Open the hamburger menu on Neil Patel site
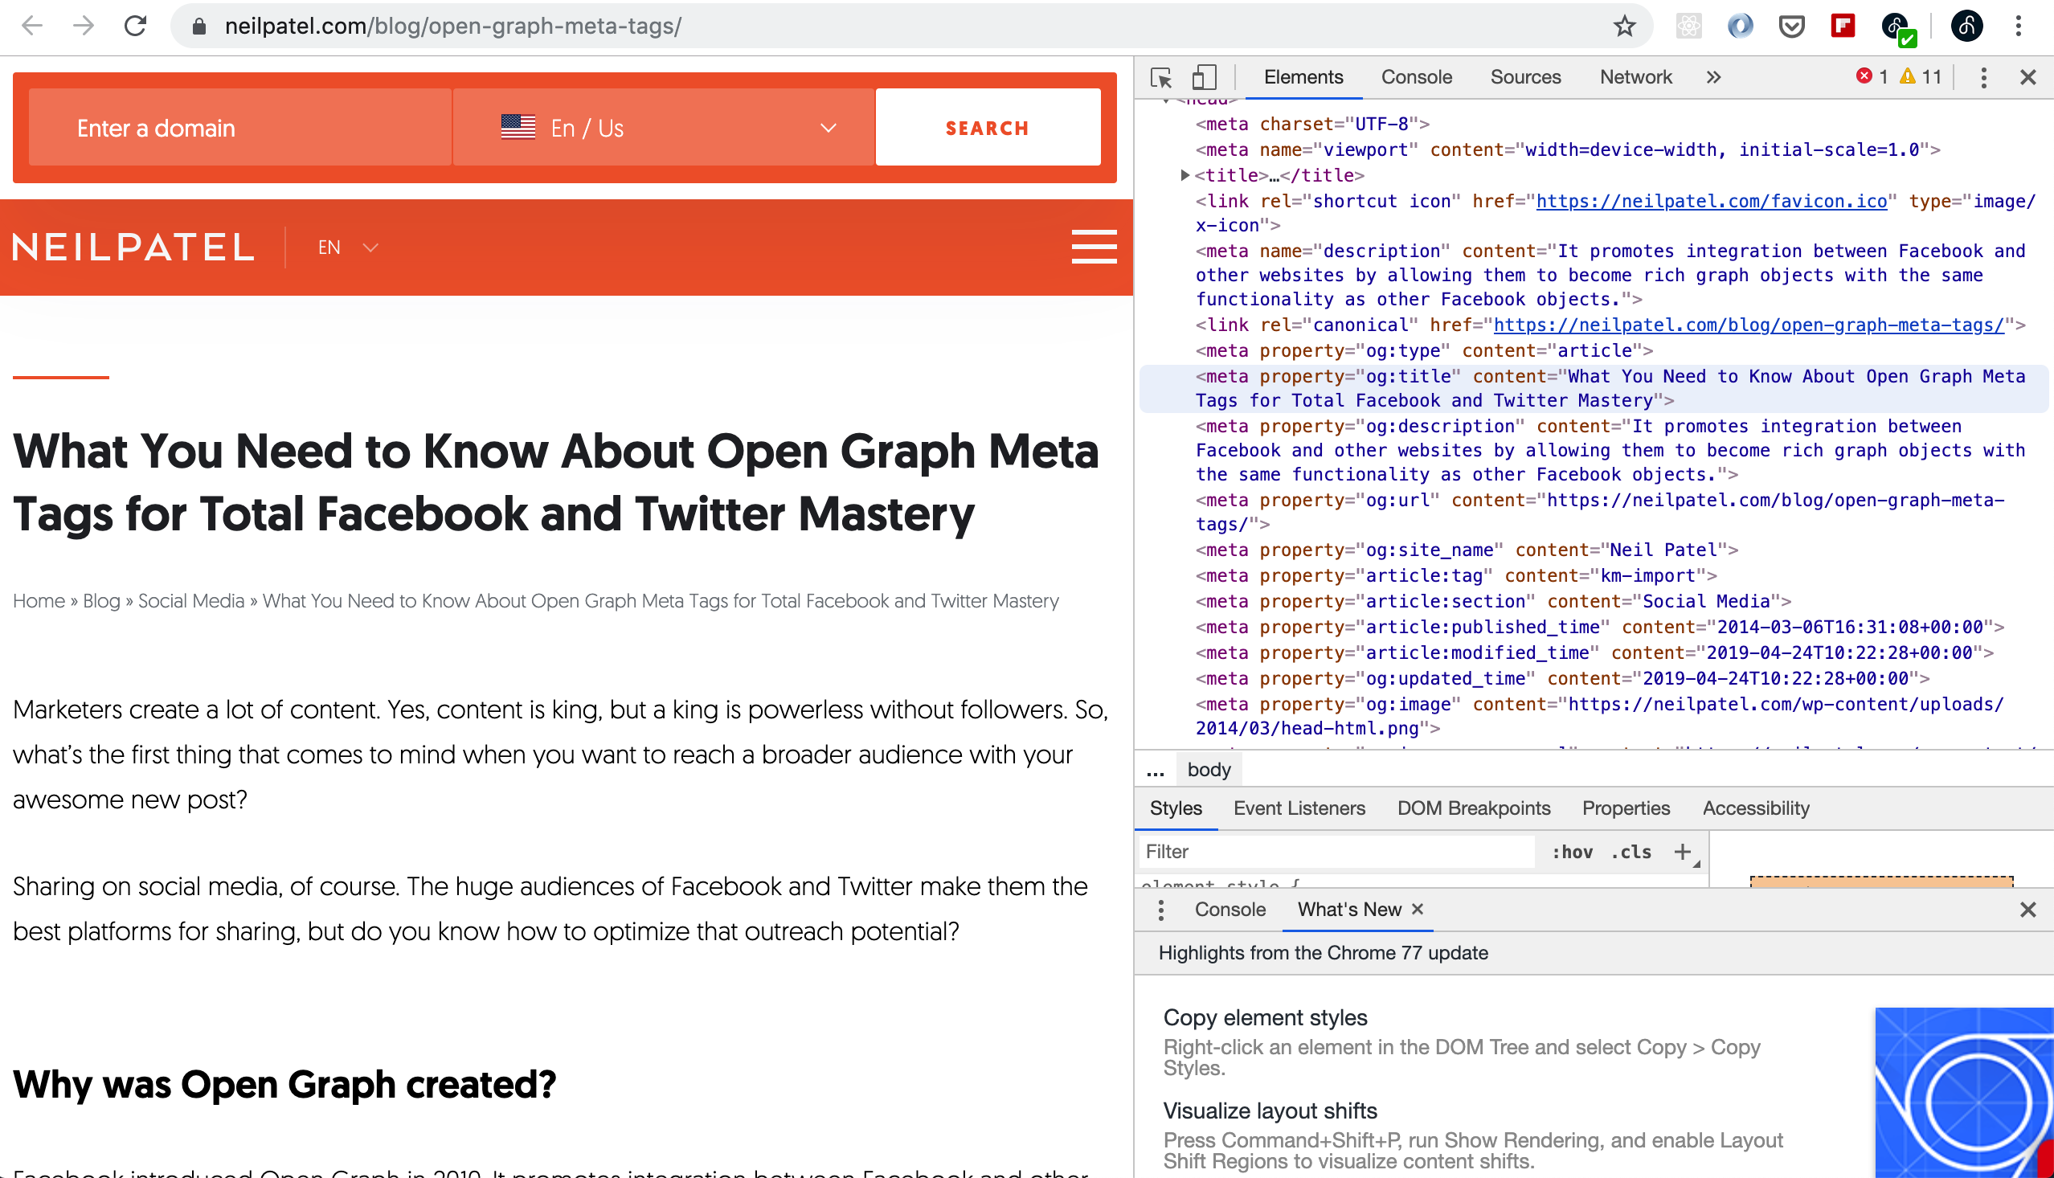Image resolution: width=2054 pixels, height=1178 pixels. click(x=1093, y=247)
